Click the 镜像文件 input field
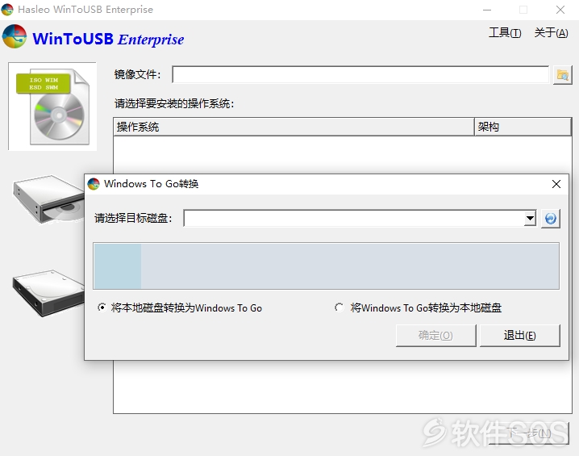This screenshot has width=579, height=456. [360, 74]
